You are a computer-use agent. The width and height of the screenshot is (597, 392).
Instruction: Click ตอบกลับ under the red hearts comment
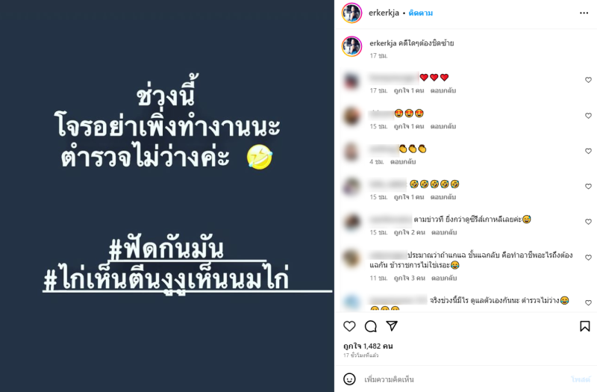pyautogui.click(x=443, y=90)
